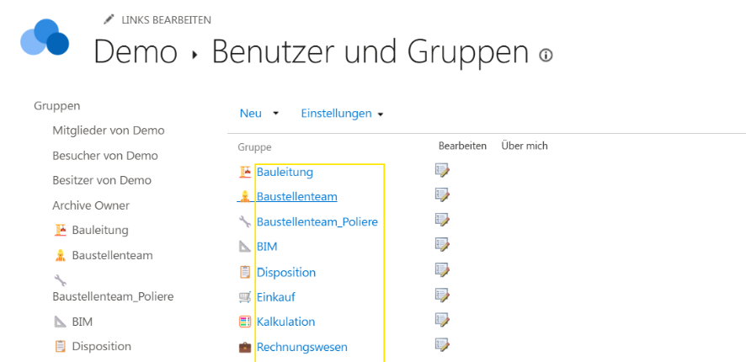This screenshot has height=362, width=746.
Task: Sort by the Gruppe column header
Action: (254, 146)
